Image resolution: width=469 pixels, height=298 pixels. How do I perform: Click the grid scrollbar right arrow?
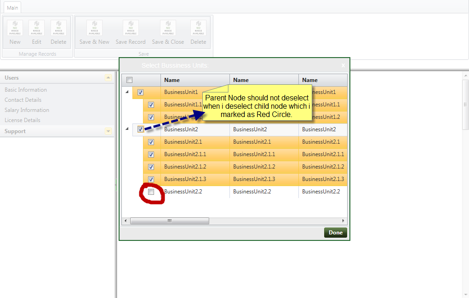pyautogui.click(x=343, y=221)
